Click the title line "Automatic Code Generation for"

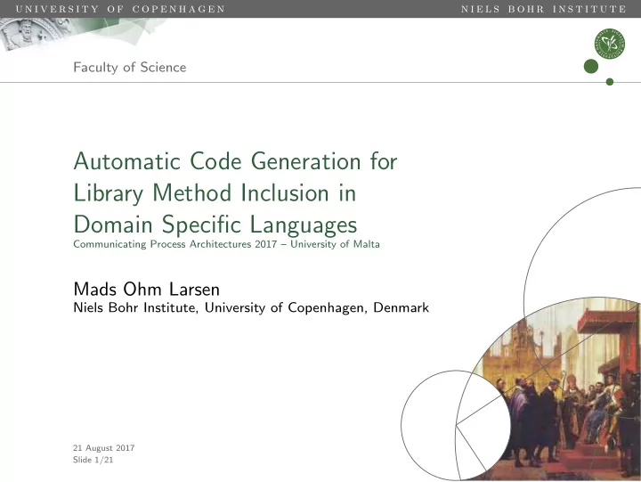coord(235,160)
